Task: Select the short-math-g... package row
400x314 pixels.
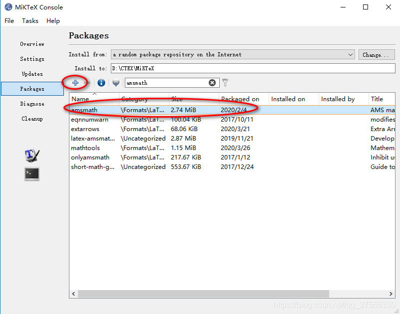Action: point(232,167)
